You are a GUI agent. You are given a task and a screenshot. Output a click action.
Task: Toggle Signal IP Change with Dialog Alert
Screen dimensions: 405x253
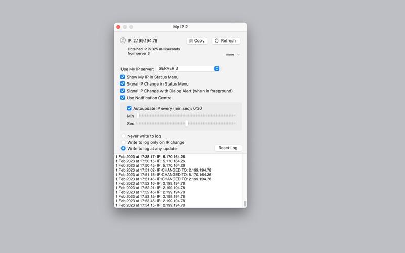point(123,91)
